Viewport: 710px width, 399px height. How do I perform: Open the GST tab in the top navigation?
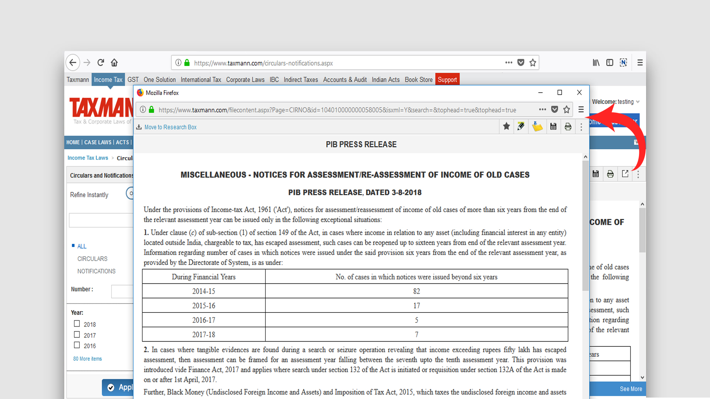[x=133, y=80]
